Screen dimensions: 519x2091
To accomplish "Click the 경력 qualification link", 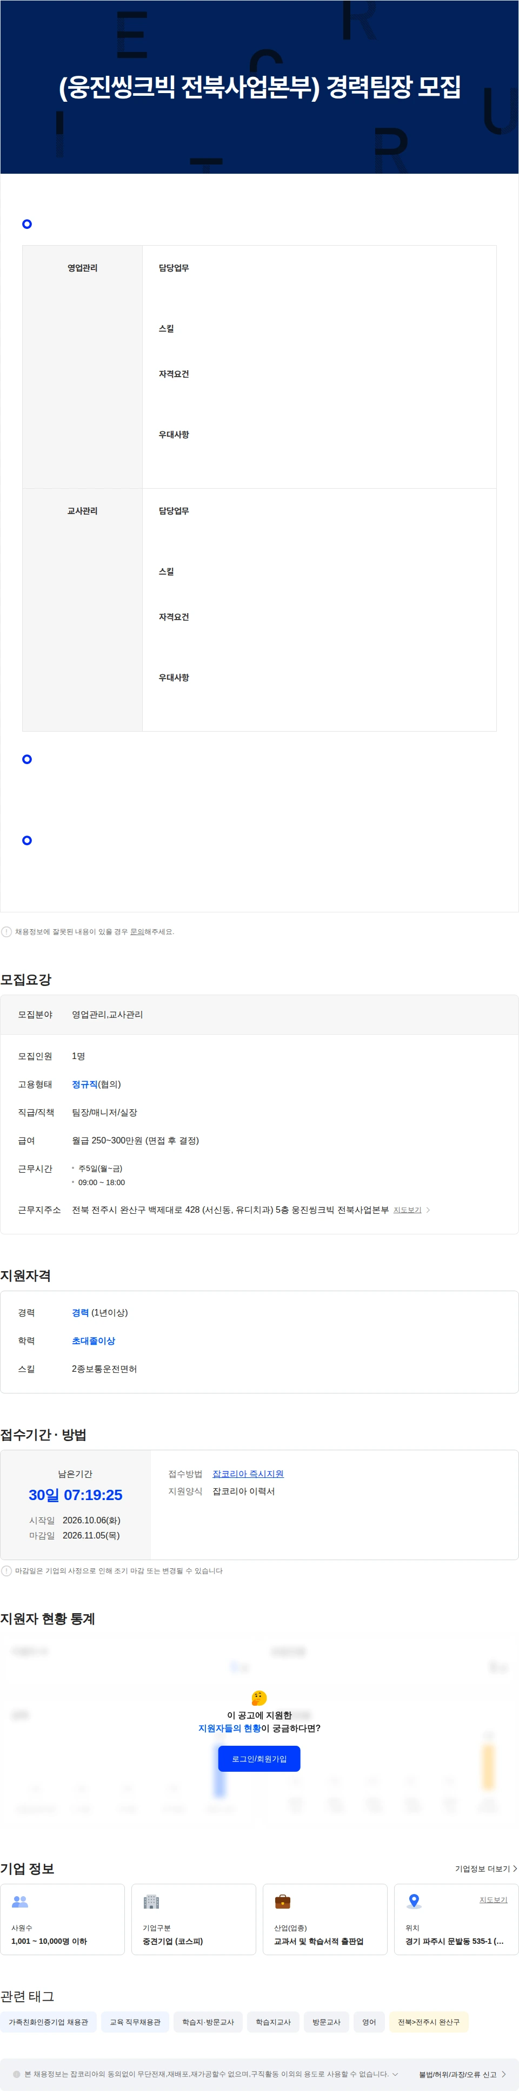I will pos(80,1313).
